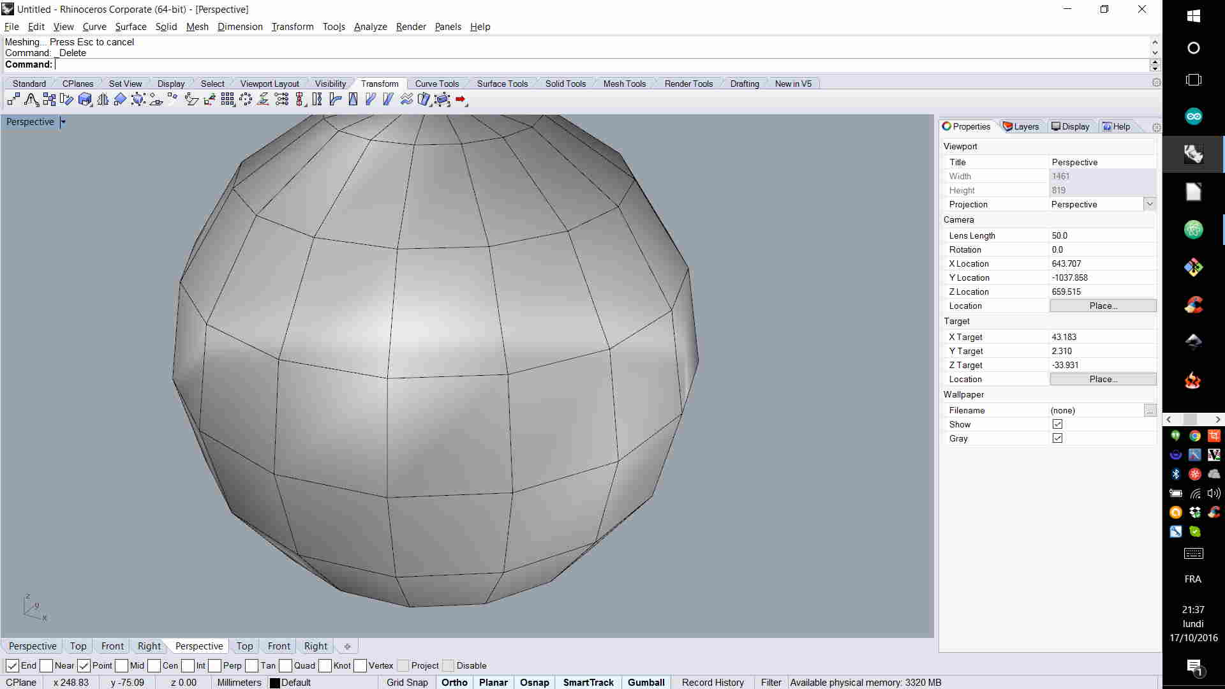Open the Analyze menu
The width and height of the screenshot is (1225, 689).
click(x=370, y=27)
